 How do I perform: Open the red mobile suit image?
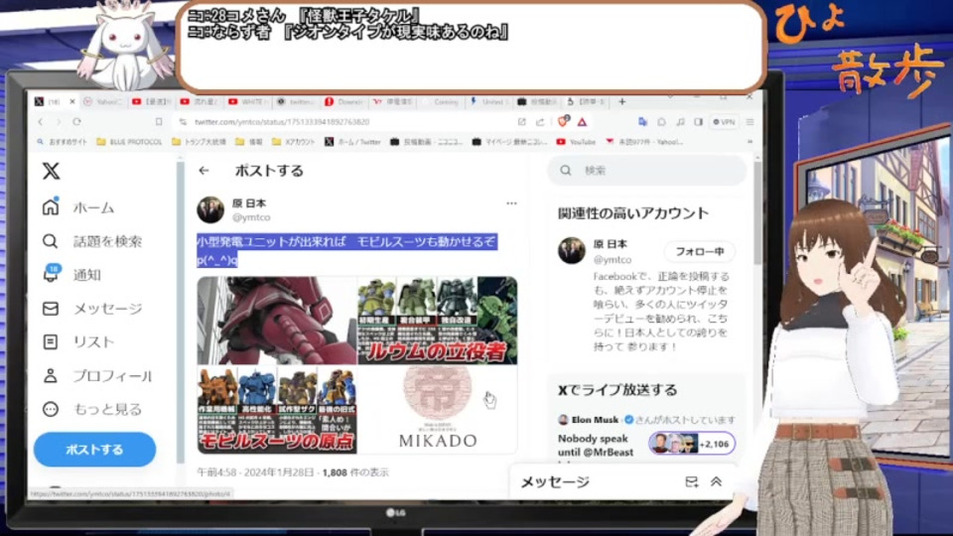(x=277, y=321)
